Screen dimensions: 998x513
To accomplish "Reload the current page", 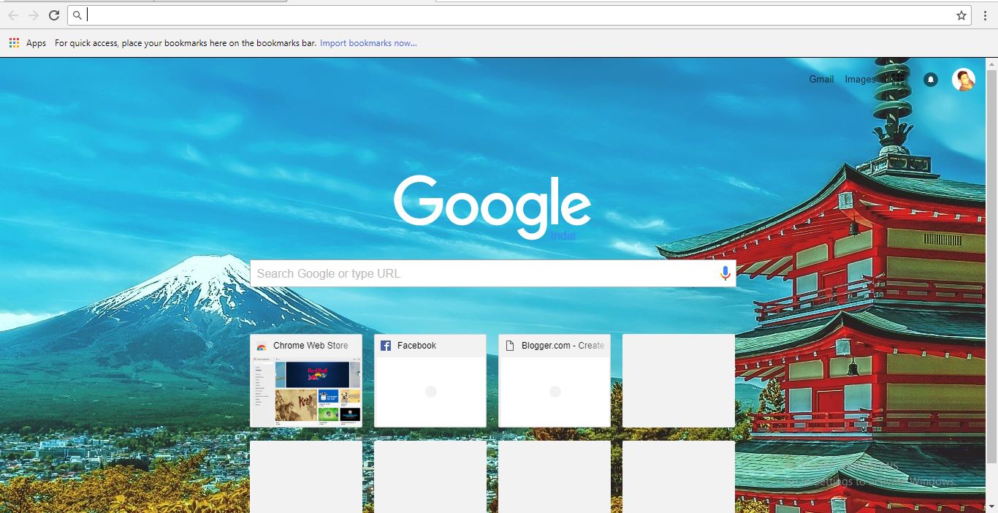I will (54, 15).
